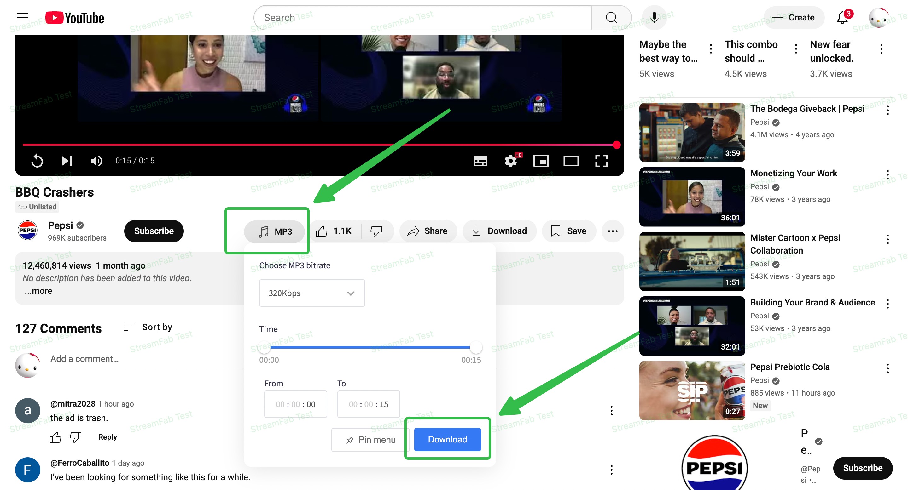Open the Create menu

pos(794,18)
